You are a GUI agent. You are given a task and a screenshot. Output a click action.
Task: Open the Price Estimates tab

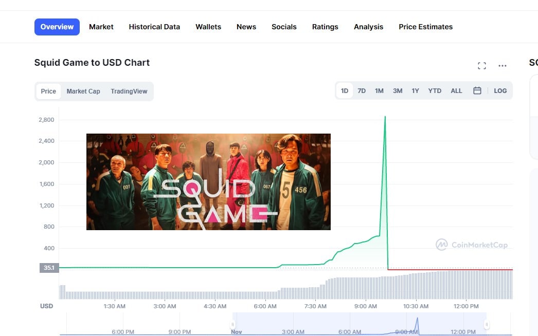tap(426, 27)
